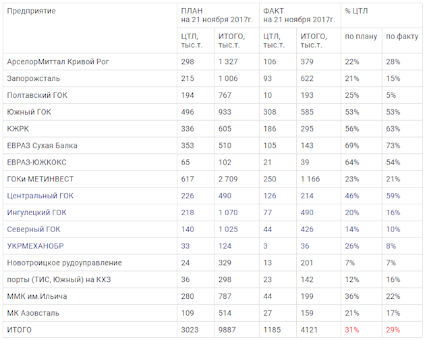Click the по факту subheader
This screenshot has height=340, width=425.
pyautogui.click(x=401, y=36)
